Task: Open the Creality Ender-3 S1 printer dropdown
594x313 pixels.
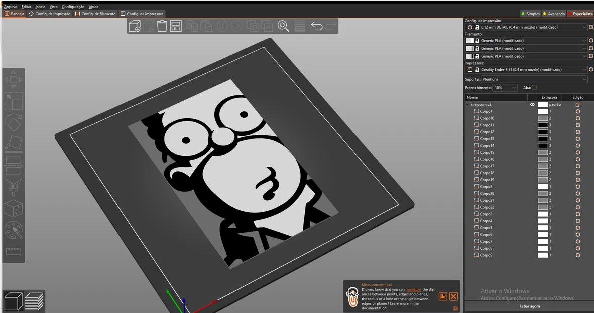Action: click(526, 70)
